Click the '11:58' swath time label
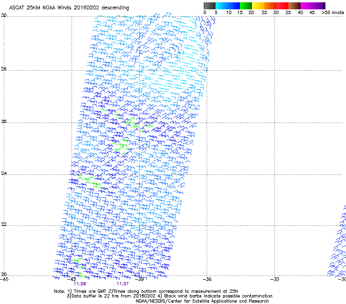Viewport: 346px width, 304px height. 79,284
